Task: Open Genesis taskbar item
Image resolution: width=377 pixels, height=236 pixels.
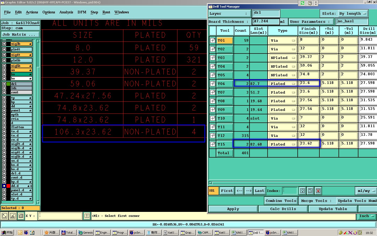Action: [86, 233]
